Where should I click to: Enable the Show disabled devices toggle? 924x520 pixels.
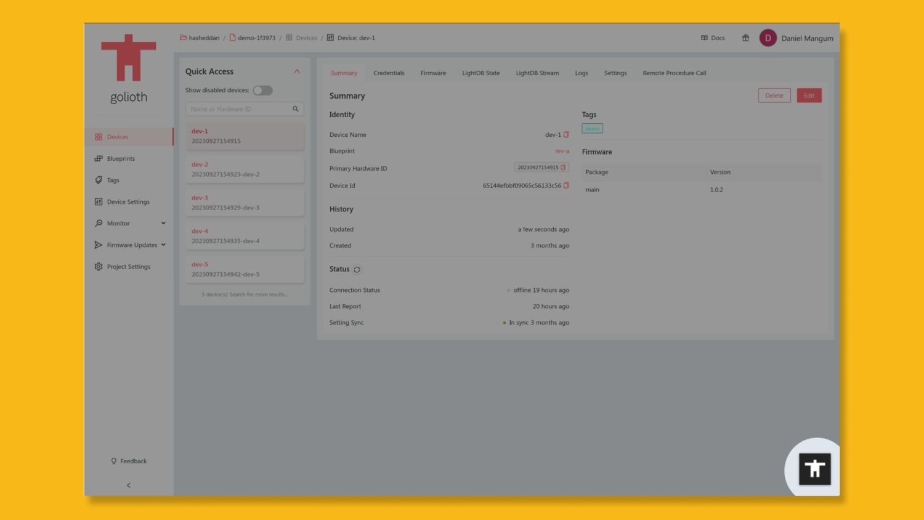(x=262, y=90)
